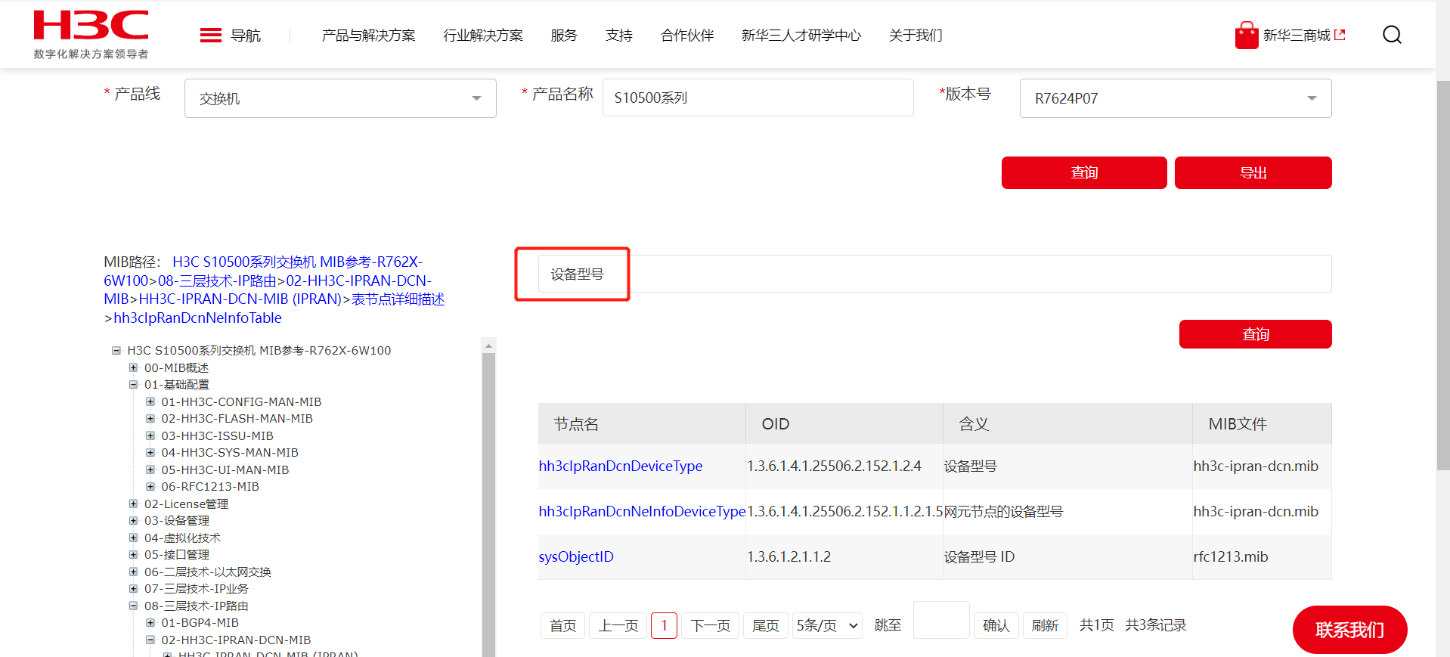Click the 查询 button below the search field
This screenshot has width=1450, height=657.
1256,334
